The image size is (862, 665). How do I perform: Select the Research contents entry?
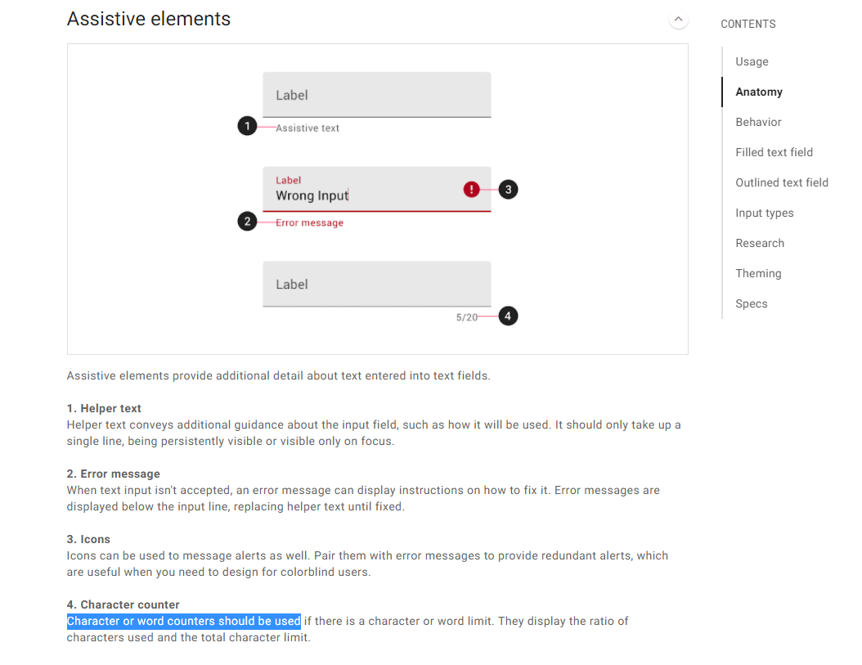pos(760,243)
